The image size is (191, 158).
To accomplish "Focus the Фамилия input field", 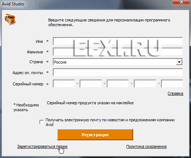I will tap(118, 52).
